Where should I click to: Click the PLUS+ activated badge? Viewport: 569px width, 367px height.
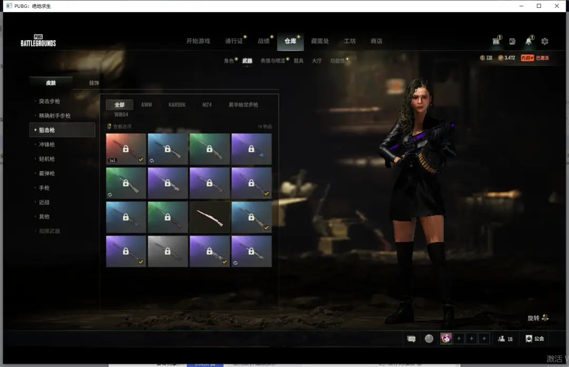pyautogui.click(x=535, y=58)
